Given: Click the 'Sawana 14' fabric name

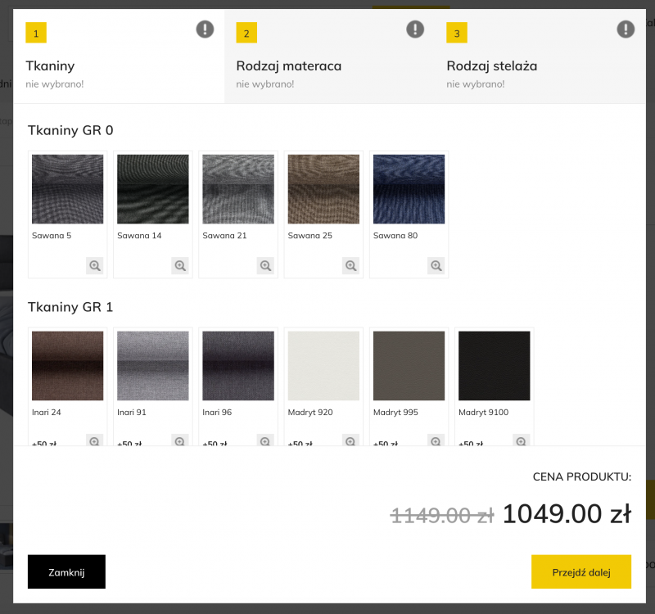Looking at the screenshot, I should (x=139, y=236).
